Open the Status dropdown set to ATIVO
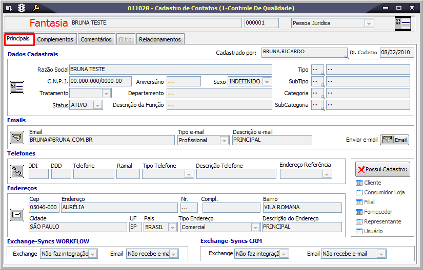Viewport: 423px width, 270px height. coord(98,105)
